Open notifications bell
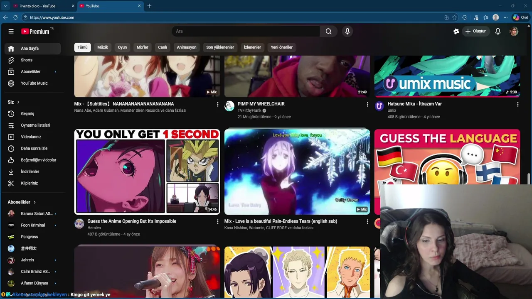Image resolution: width=532 pixels, height=299 pixels. coord(498,31)
